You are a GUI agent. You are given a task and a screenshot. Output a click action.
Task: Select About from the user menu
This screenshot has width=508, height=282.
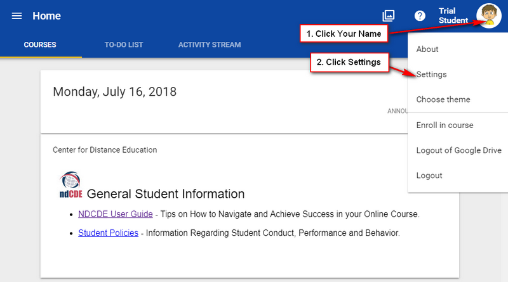pyautogui.click(x=427, y=49)
